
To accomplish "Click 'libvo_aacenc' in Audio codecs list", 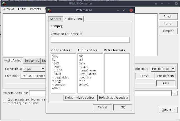I will pos(87,74).
